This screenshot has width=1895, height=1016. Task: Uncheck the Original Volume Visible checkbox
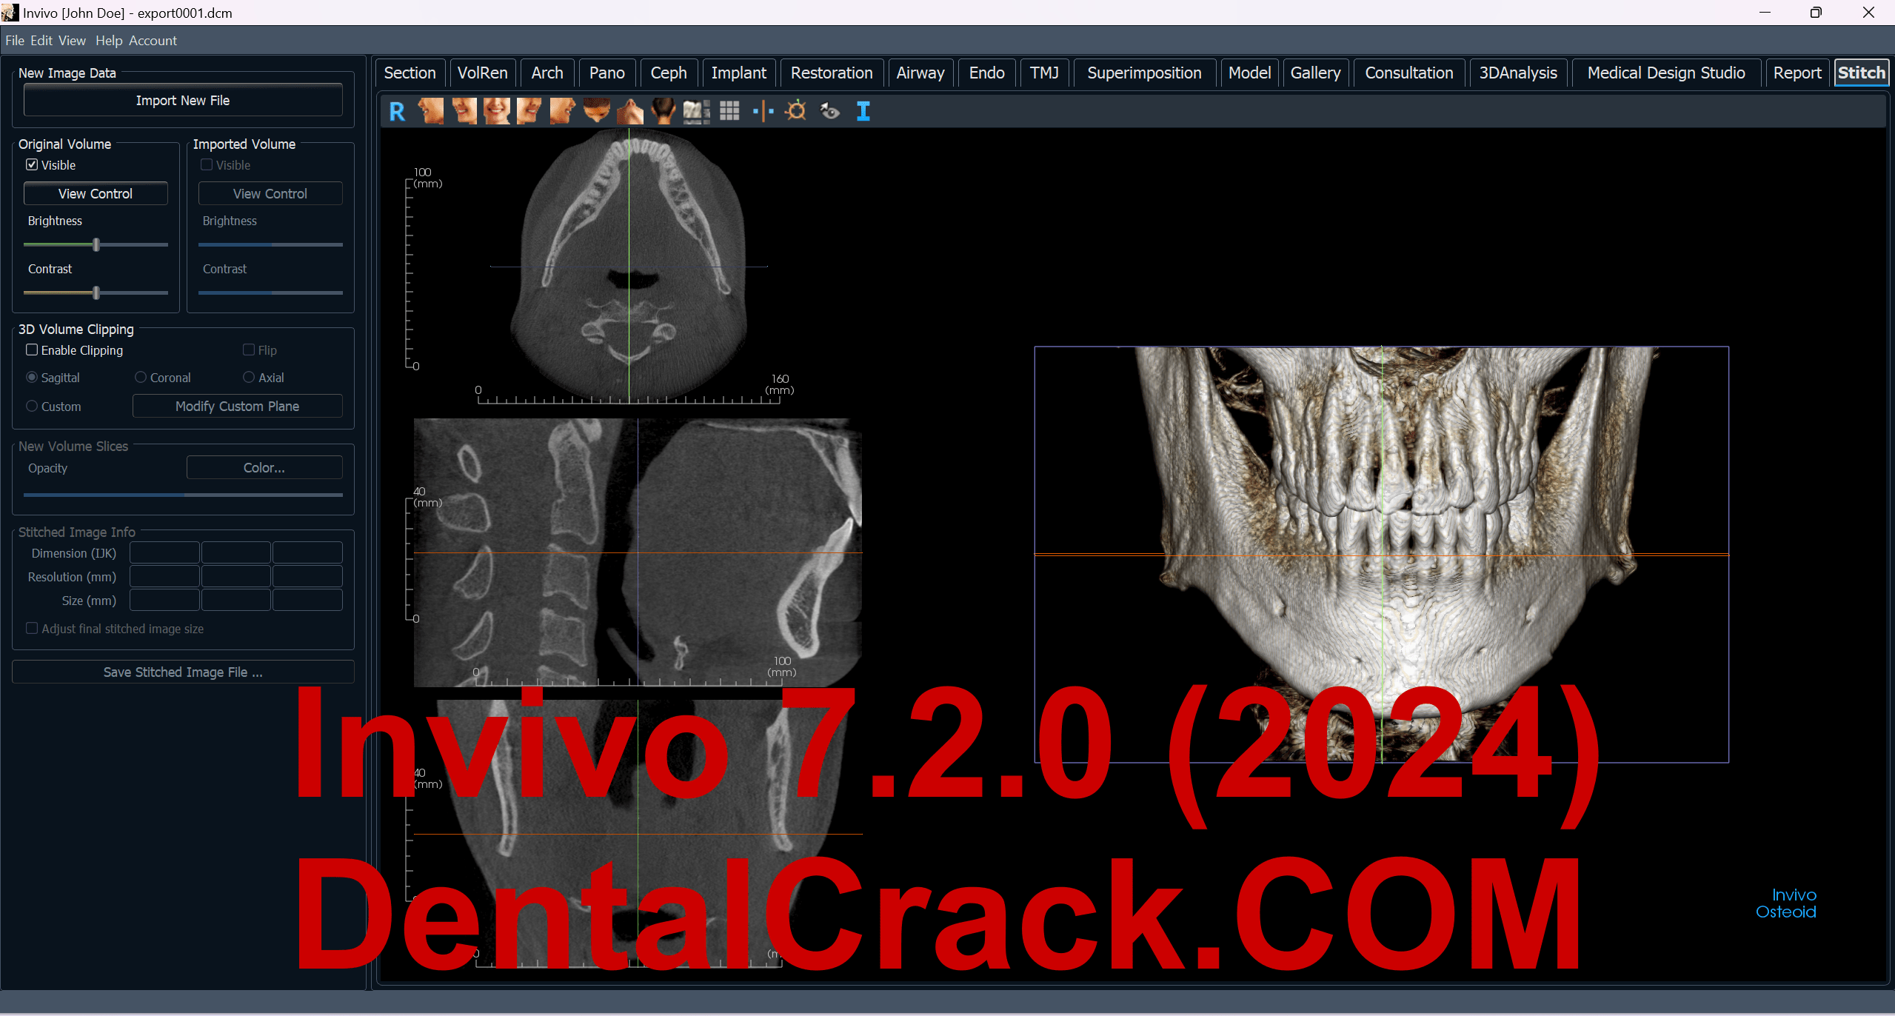click(32, 164)
